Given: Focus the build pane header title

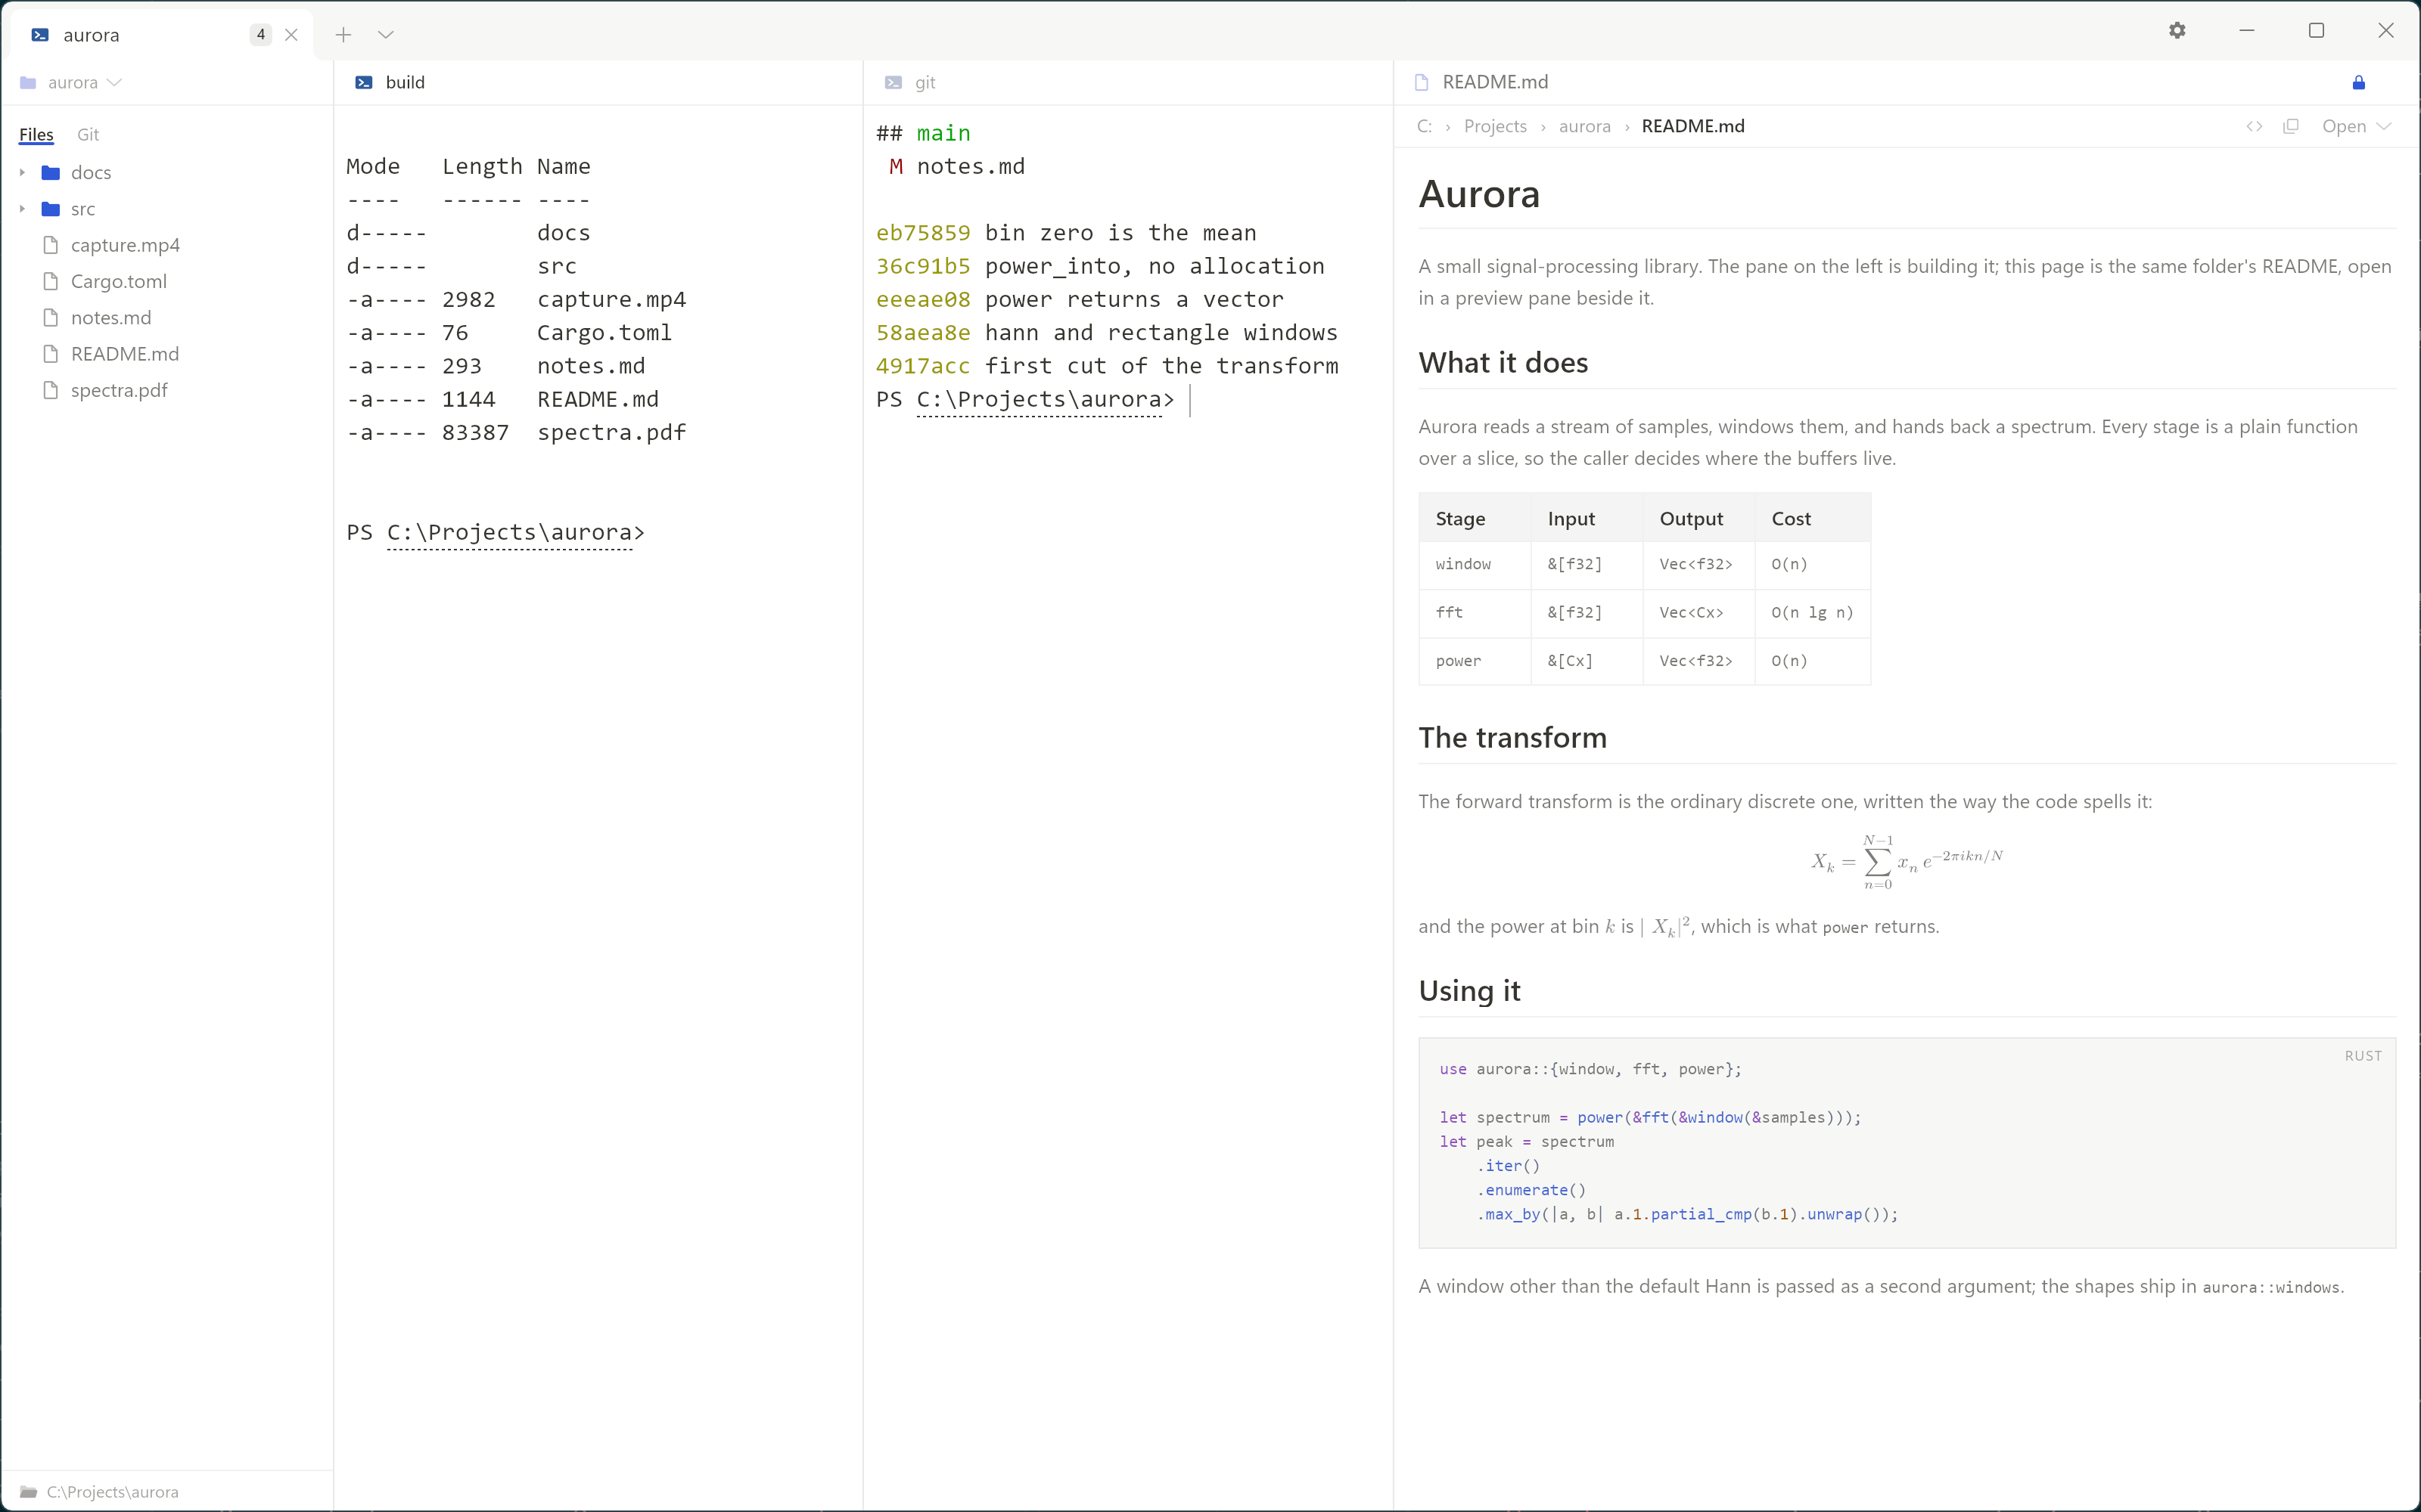Looking at the screenshot, I should pos(406,82).
